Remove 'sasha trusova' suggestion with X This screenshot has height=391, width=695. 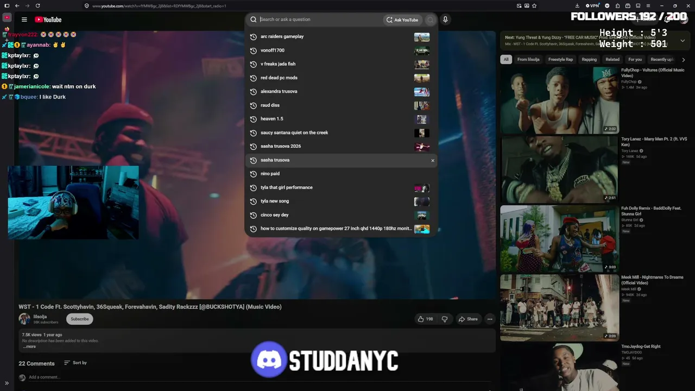[433, 160]
